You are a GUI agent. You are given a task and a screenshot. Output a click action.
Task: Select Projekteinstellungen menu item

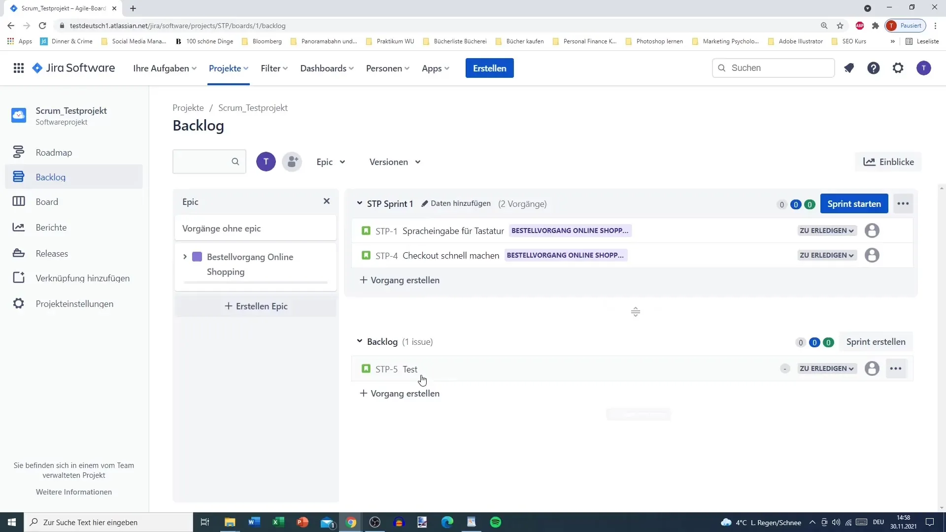coord(74,303)
